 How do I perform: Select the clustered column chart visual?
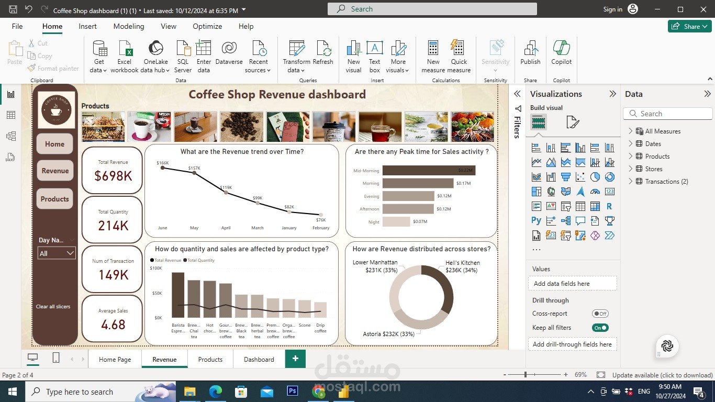click(x=580, y=148)
